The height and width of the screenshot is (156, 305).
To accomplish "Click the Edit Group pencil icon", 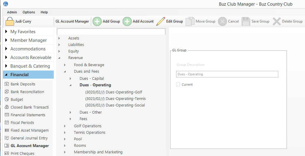I will (x=161, y=21).
